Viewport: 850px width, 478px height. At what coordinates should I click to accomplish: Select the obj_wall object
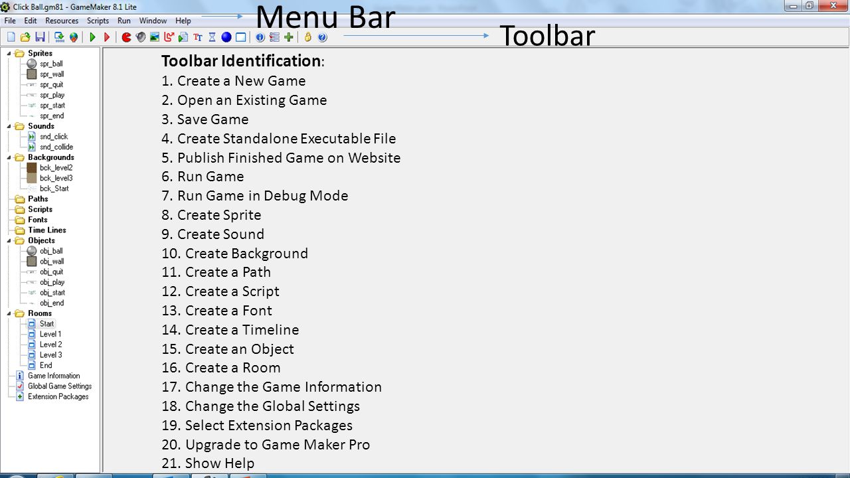click(x=52, y=262)
